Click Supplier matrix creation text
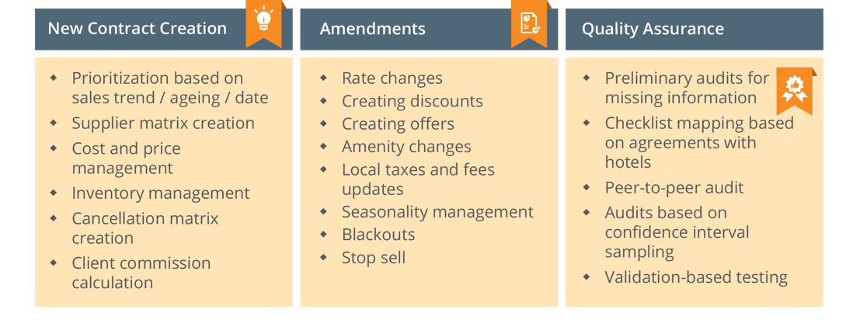Viewport: 867px width, 327px height. [x=163, y=123]
